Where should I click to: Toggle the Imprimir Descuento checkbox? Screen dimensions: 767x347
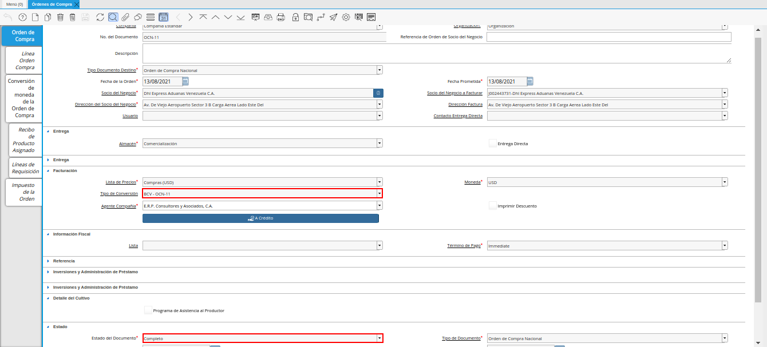[x=492, y=206]
